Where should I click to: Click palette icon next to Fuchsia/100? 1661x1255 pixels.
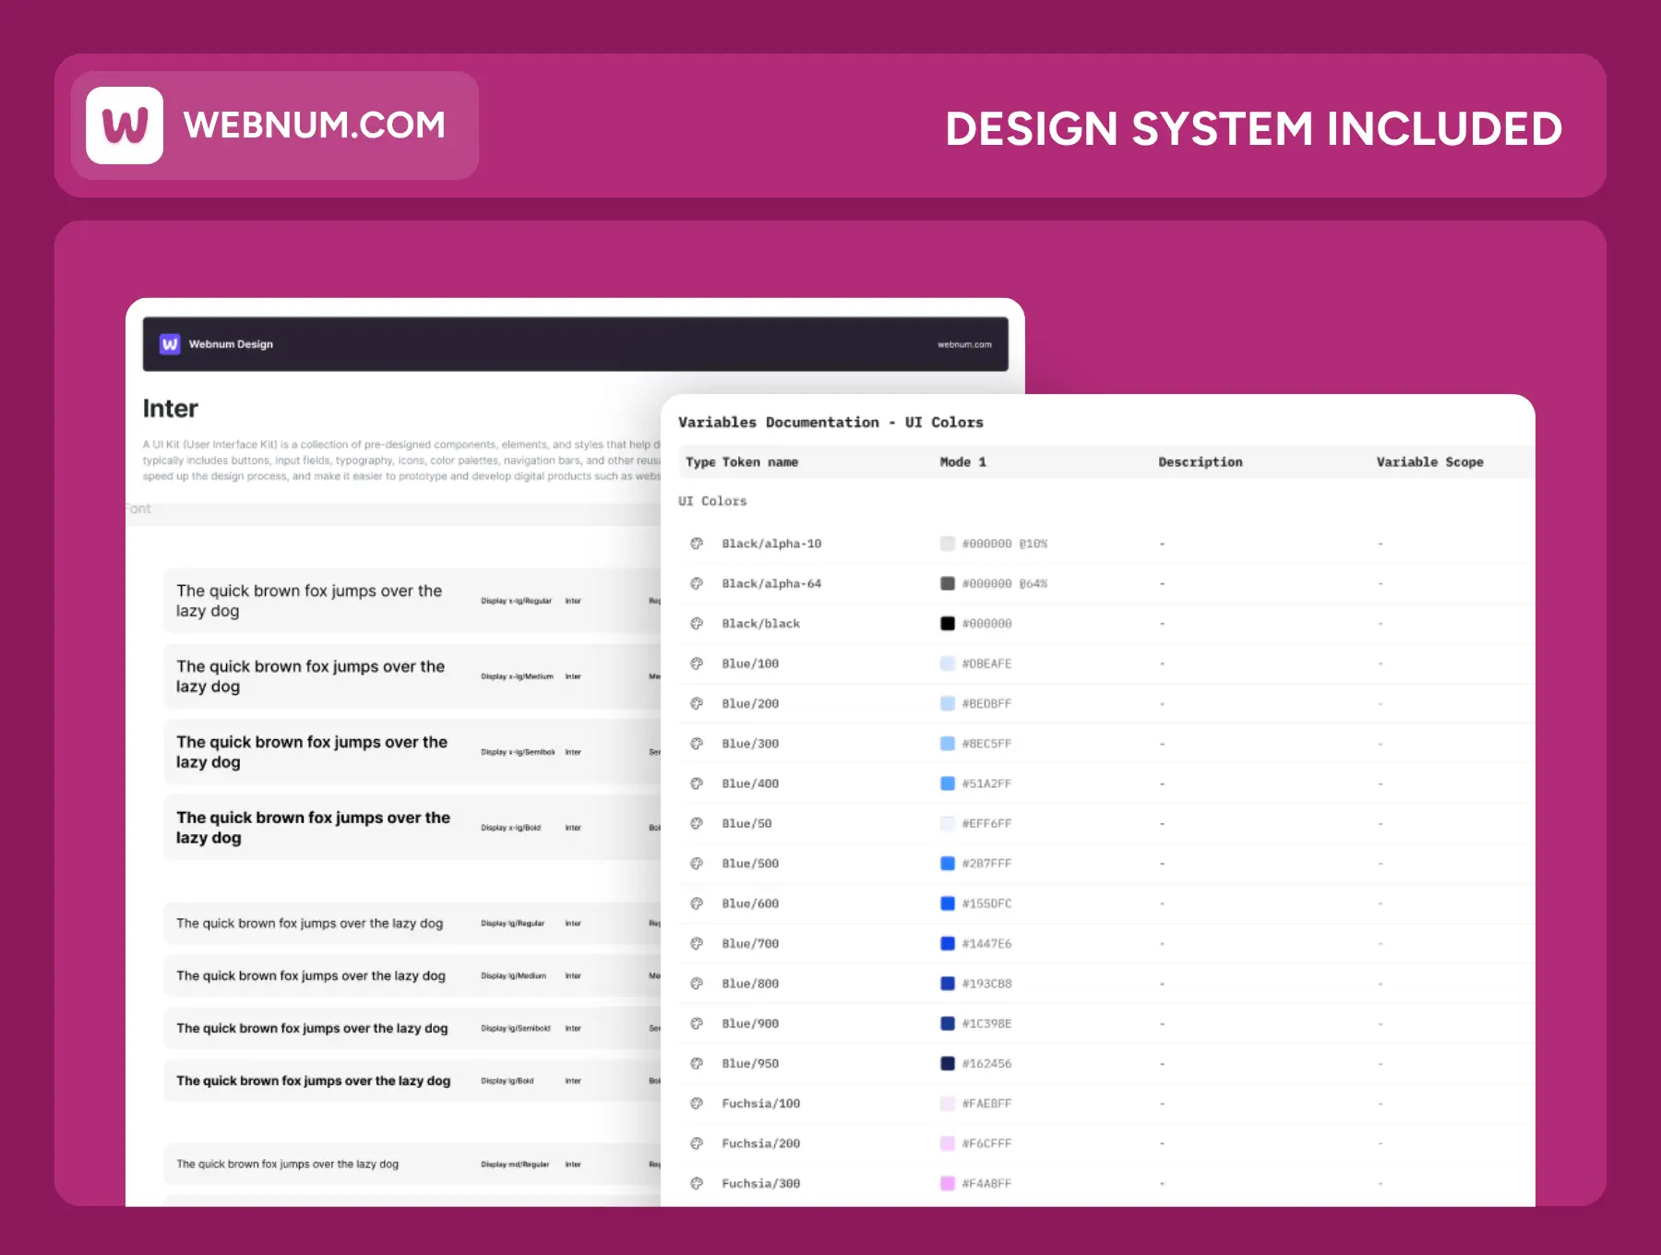tap(697, 1104)
